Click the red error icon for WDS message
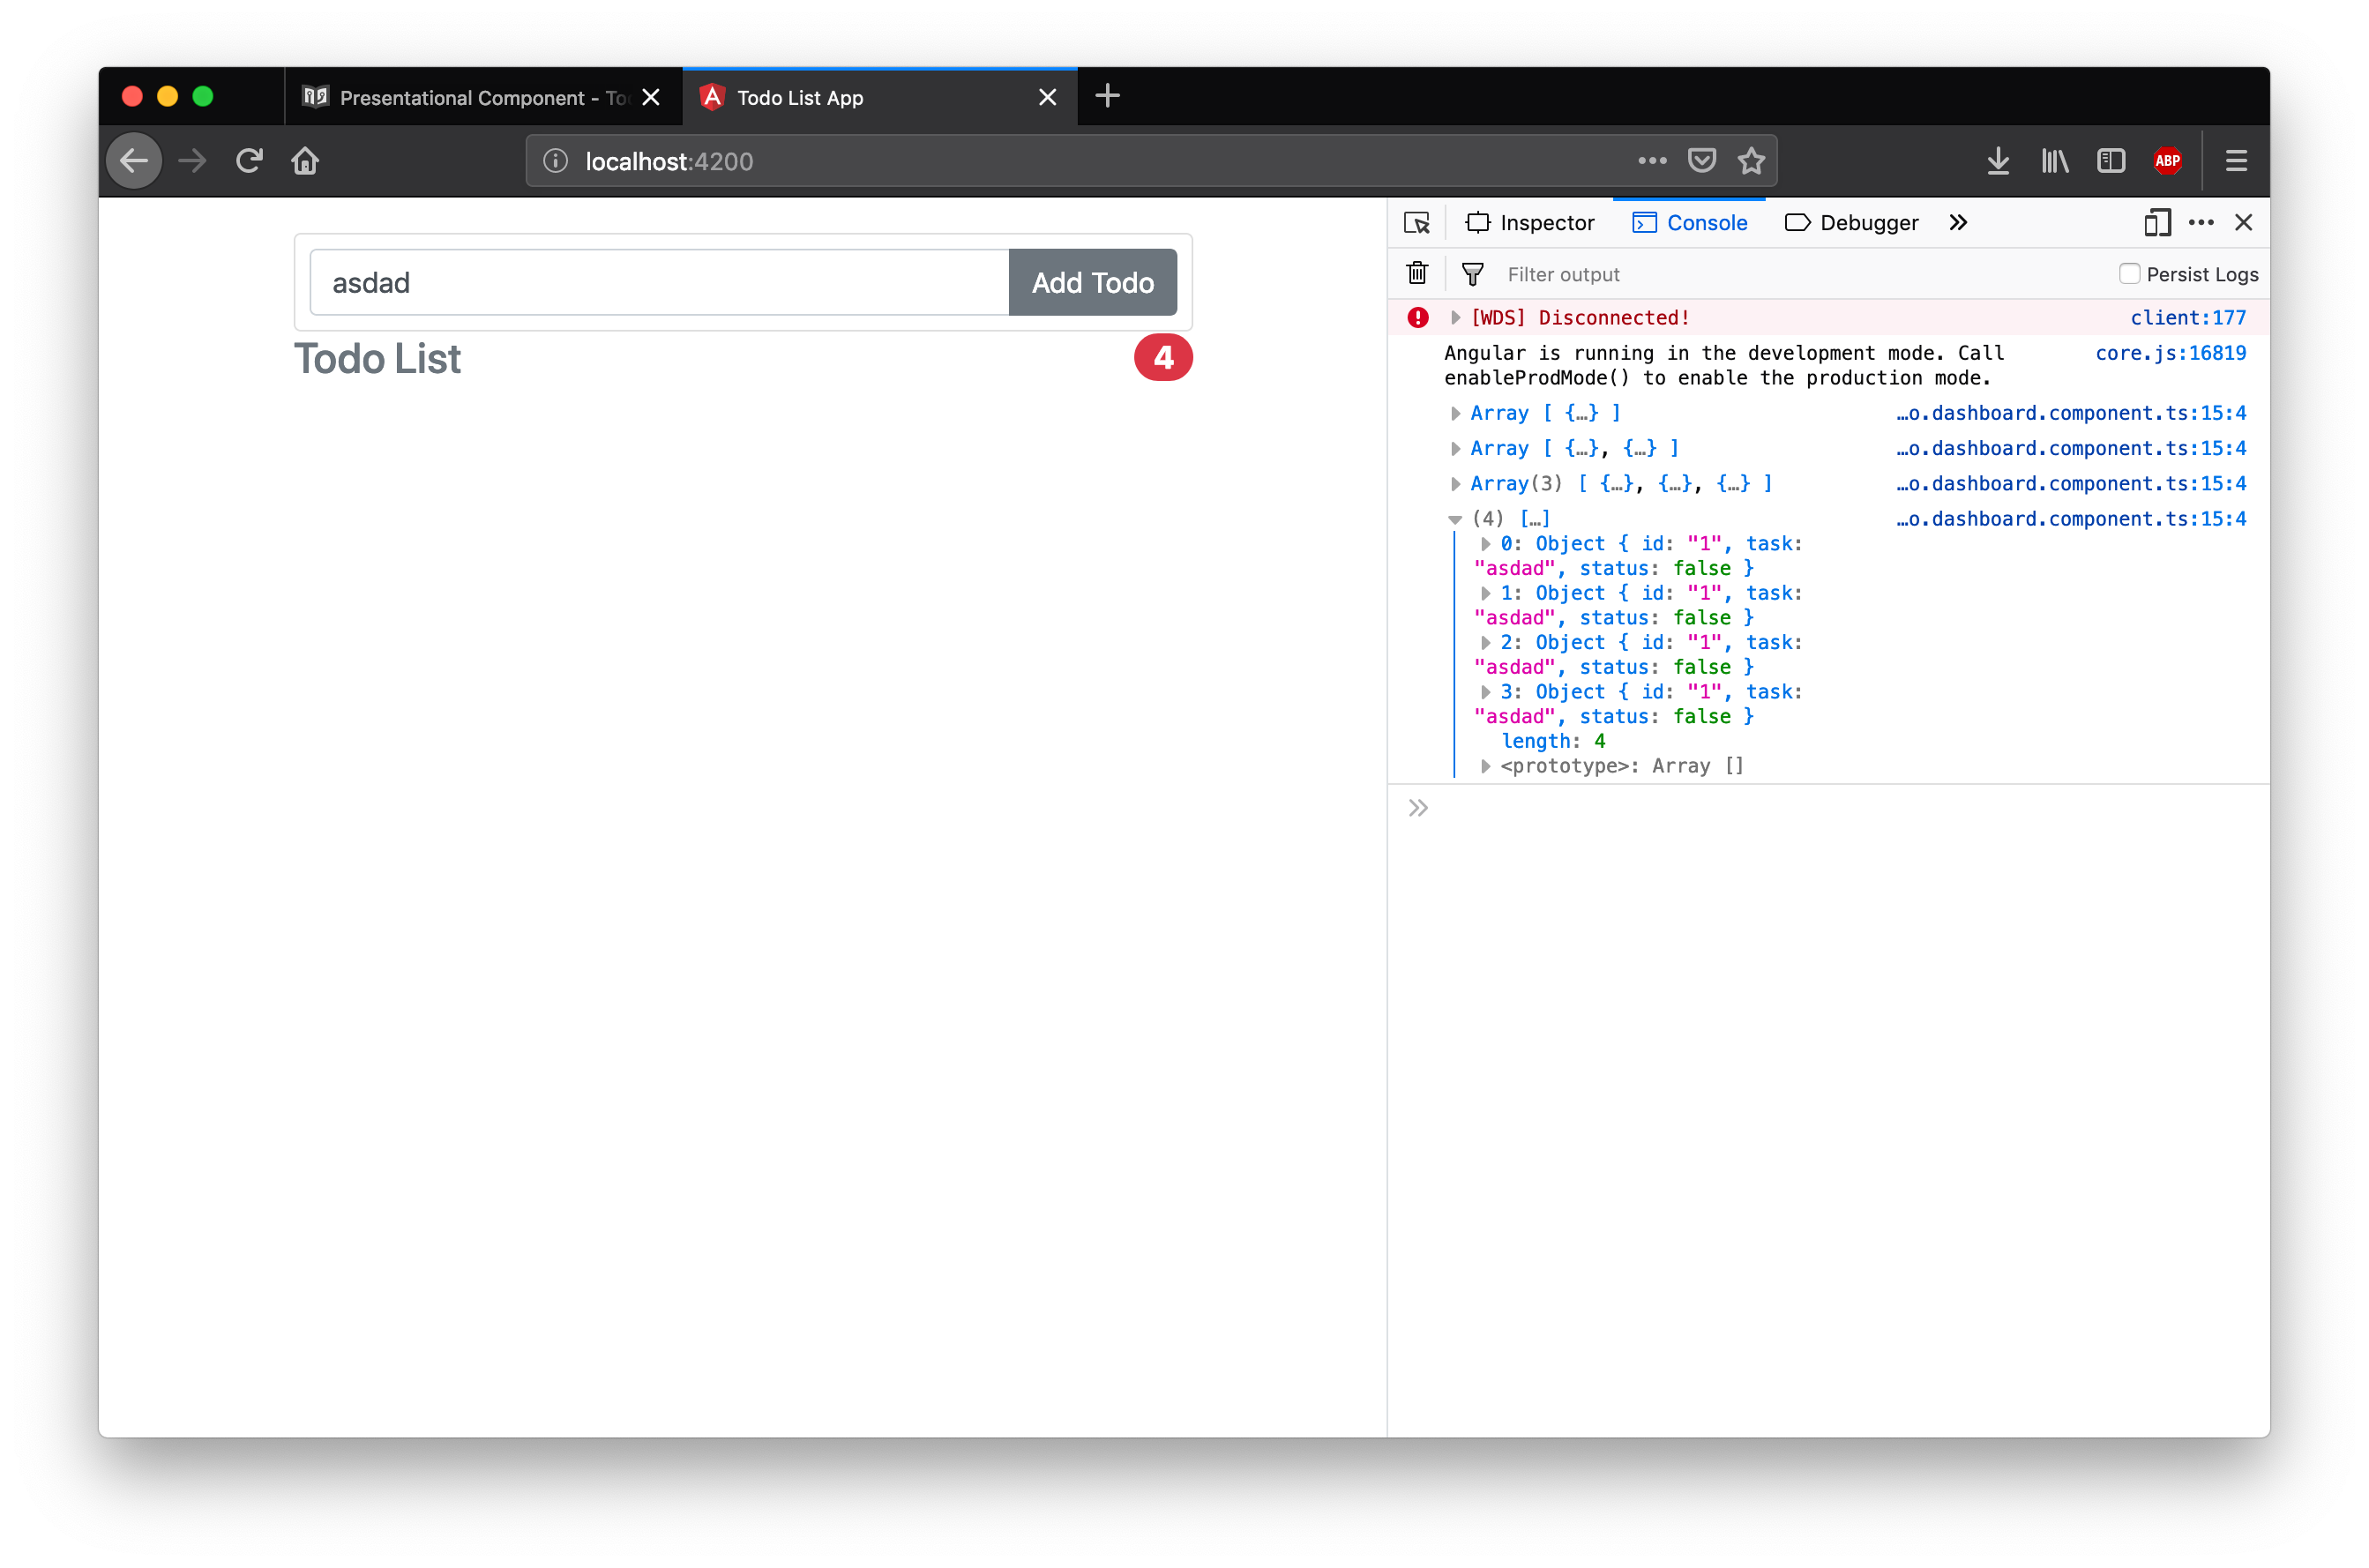 pyautogui.click(x=1417, y=318)
